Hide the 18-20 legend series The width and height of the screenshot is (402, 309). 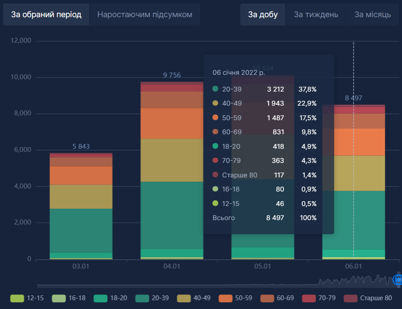(x=111, y=298)
